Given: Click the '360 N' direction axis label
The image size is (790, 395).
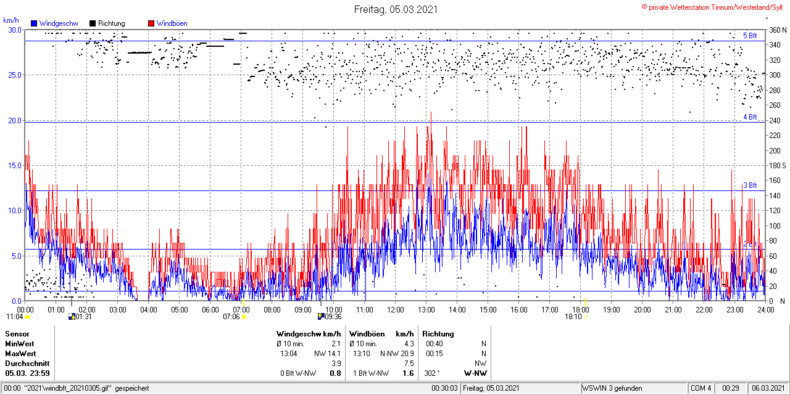Looking at the screenshot, I should click(x=778, y=30).
